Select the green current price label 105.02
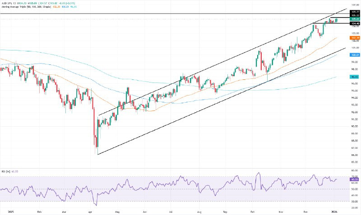 click(354, 19)
